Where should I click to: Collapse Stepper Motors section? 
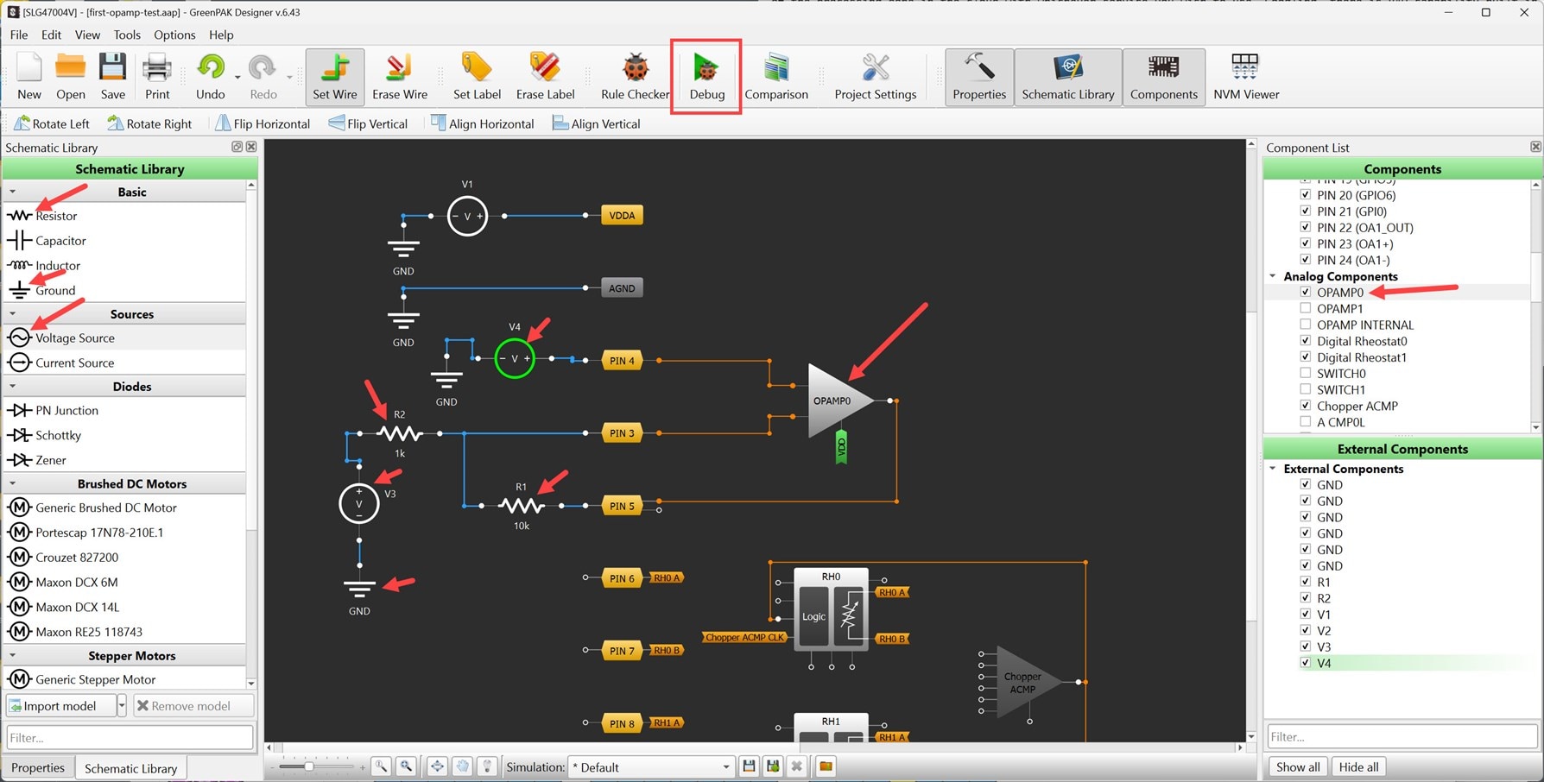click(12, 655)
